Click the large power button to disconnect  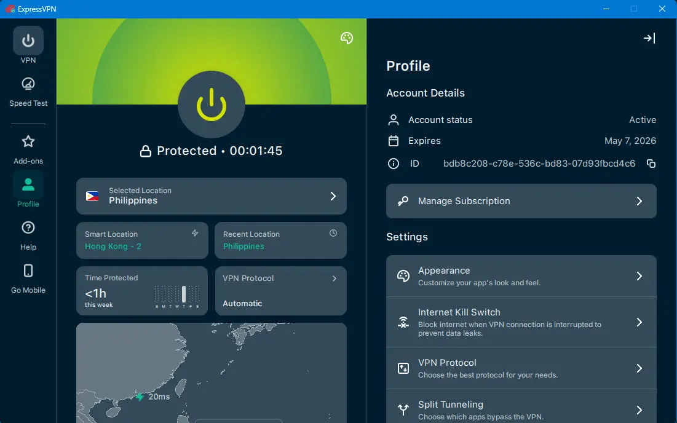click(x=212, y=105)
